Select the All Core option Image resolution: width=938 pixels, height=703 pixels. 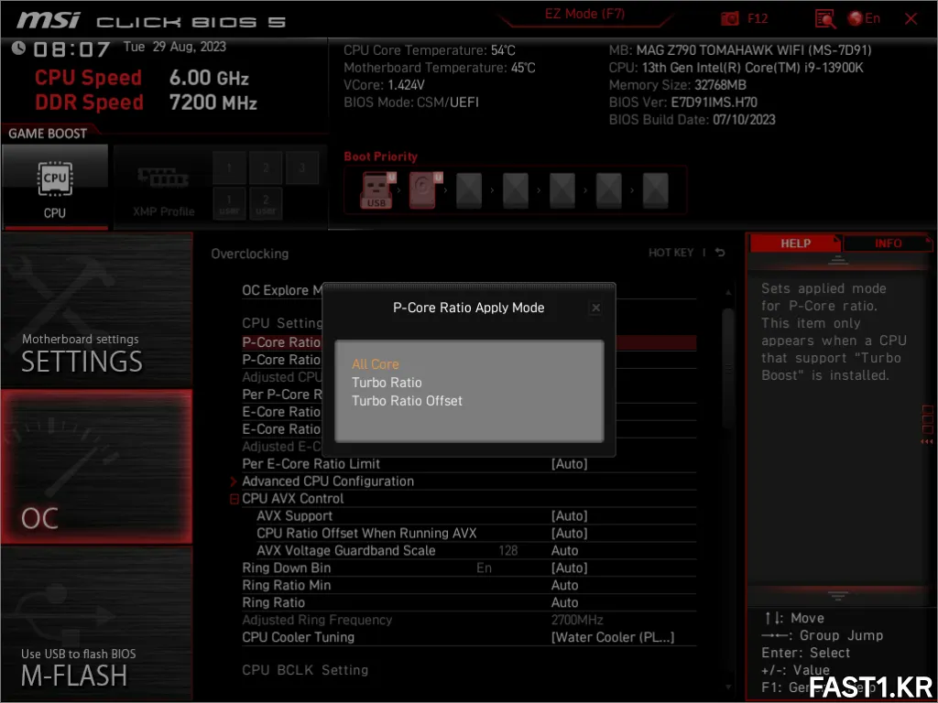[x=375, y=364]
